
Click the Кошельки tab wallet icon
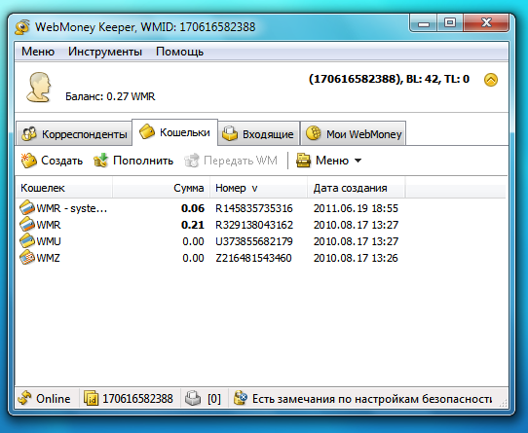coord(147,131)
